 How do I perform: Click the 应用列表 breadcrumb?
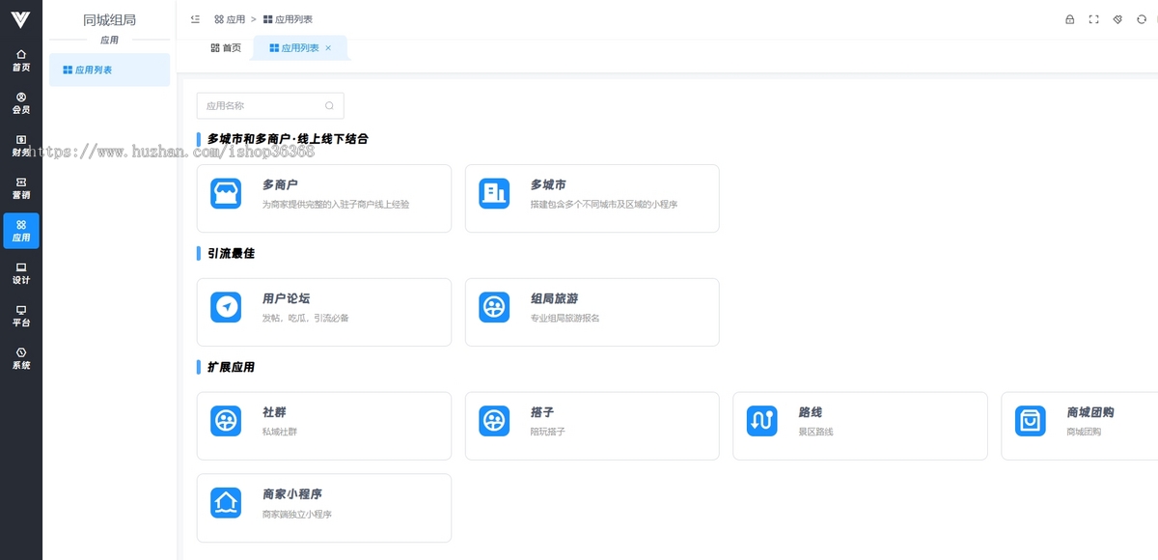(288, 19)
